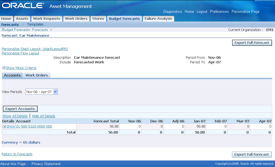This screenshot has height=167, width=275.
Task: Switch to Work Requests tab
Action: click(47, 19)
